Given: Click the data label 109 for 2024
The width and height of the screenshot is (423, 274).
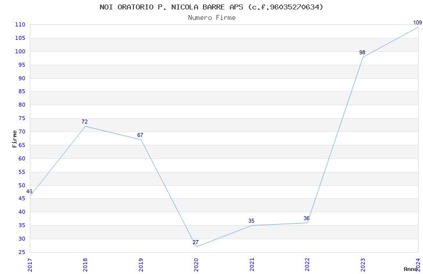Looking at the screenshot, I should tap(418, 23).
